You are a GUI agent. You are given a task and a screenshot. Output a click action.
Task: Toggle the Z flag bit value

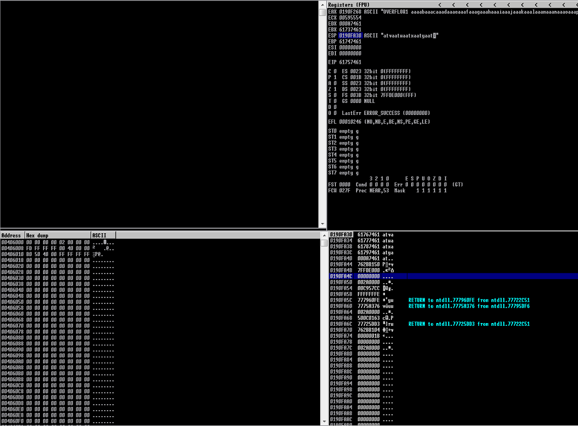335,89
